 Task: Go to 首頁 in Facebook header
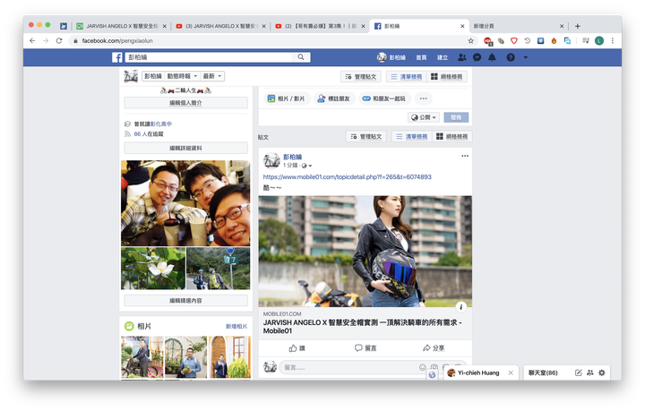pyautogui.click(x=421, y=57)
